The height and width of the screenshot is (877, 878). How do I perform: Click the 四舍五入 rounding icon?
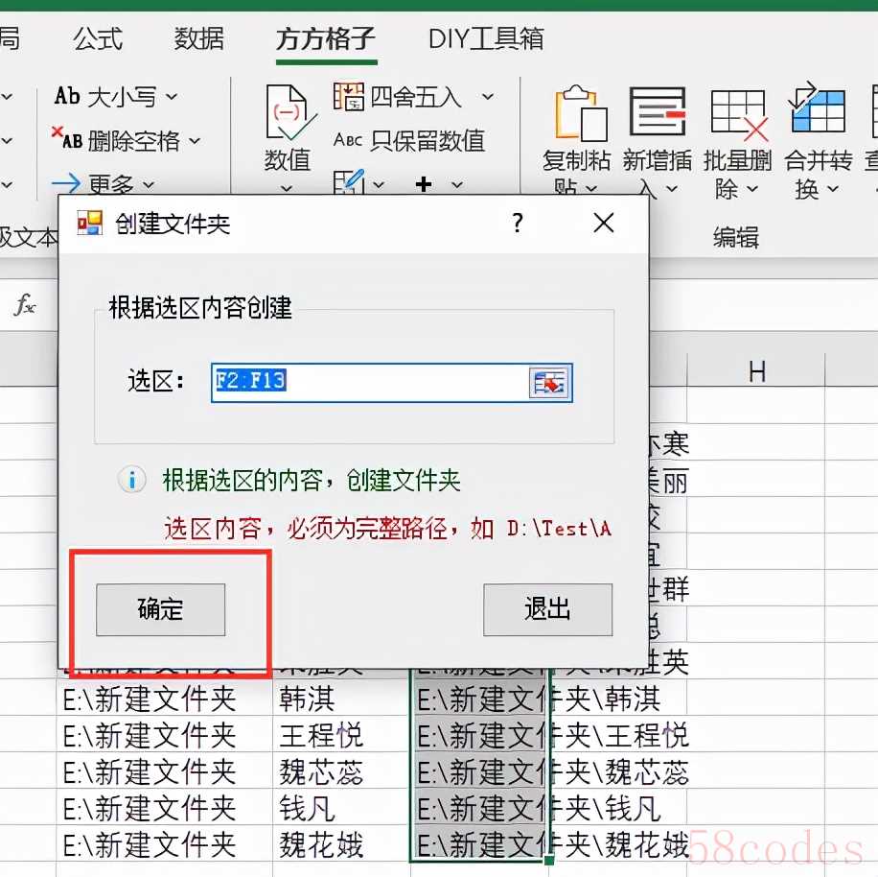coord(348,97)
